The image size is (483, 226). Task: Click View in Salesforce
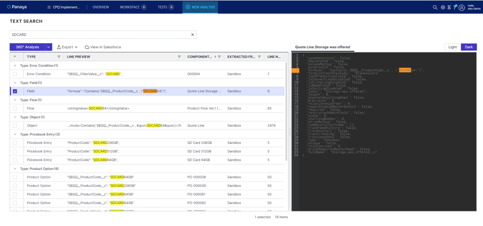pyautogui.click(x=103, y=47)
